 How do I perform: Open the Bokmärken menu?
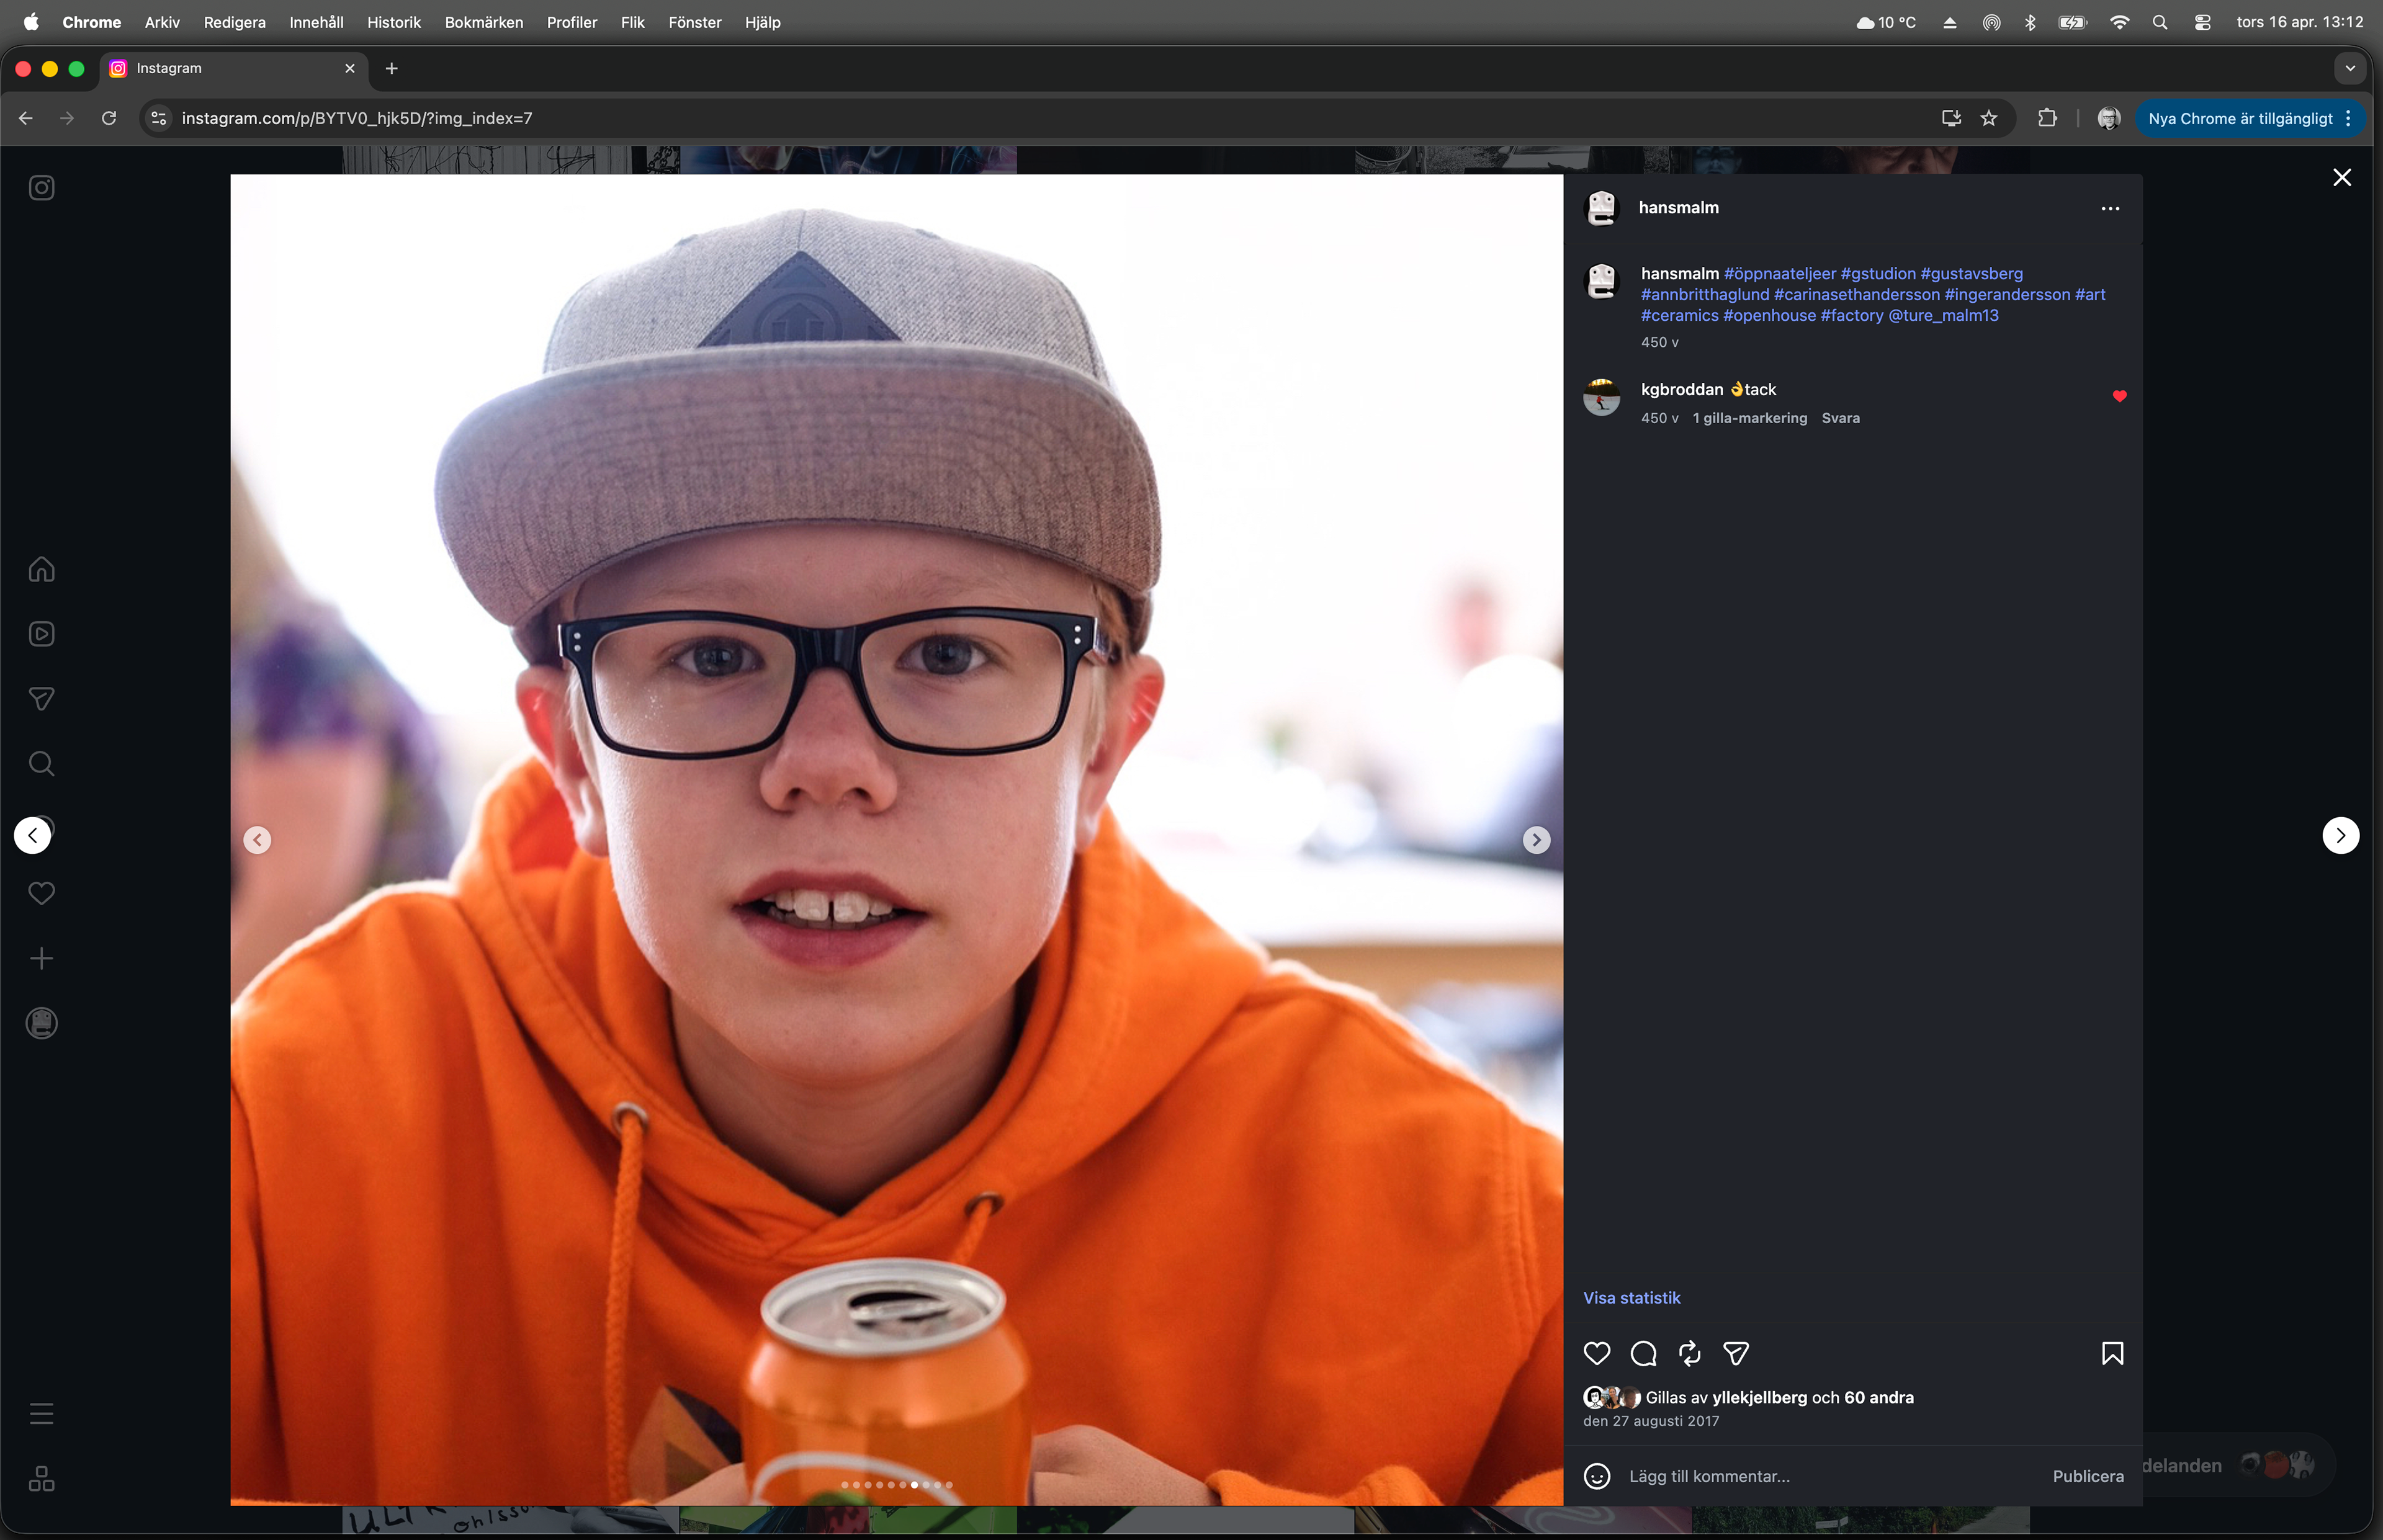pos(483,22)
